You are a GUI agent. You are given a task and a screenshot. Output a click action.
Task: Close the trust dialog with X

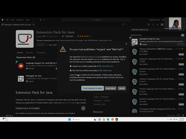[x=126, y=44]
